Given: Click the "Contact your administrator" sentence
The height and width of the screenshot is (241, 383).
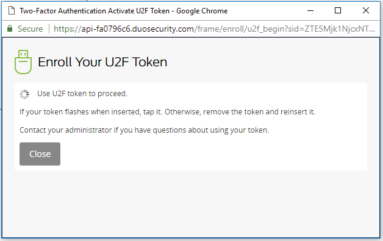Looking at the screenshot, I should (x=144, y=130).
